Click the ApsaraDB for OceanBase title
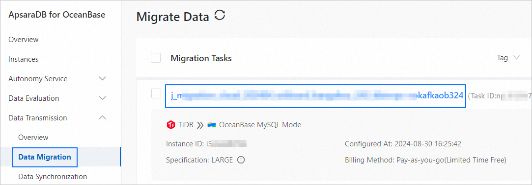Image resolution: width=532 pixels, height=185 pixels. coord(56,15)
